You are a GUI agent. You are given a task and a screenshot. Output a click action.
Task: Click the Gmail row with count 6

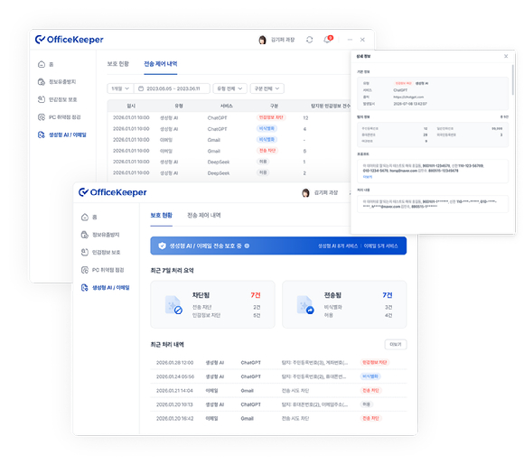tap(229, 151)
